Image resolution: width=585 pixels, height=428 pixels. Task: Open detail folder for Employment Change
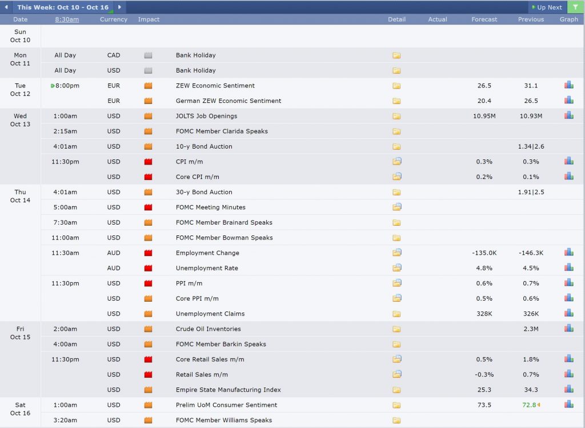pyautogui.click(x=397, y=253)
